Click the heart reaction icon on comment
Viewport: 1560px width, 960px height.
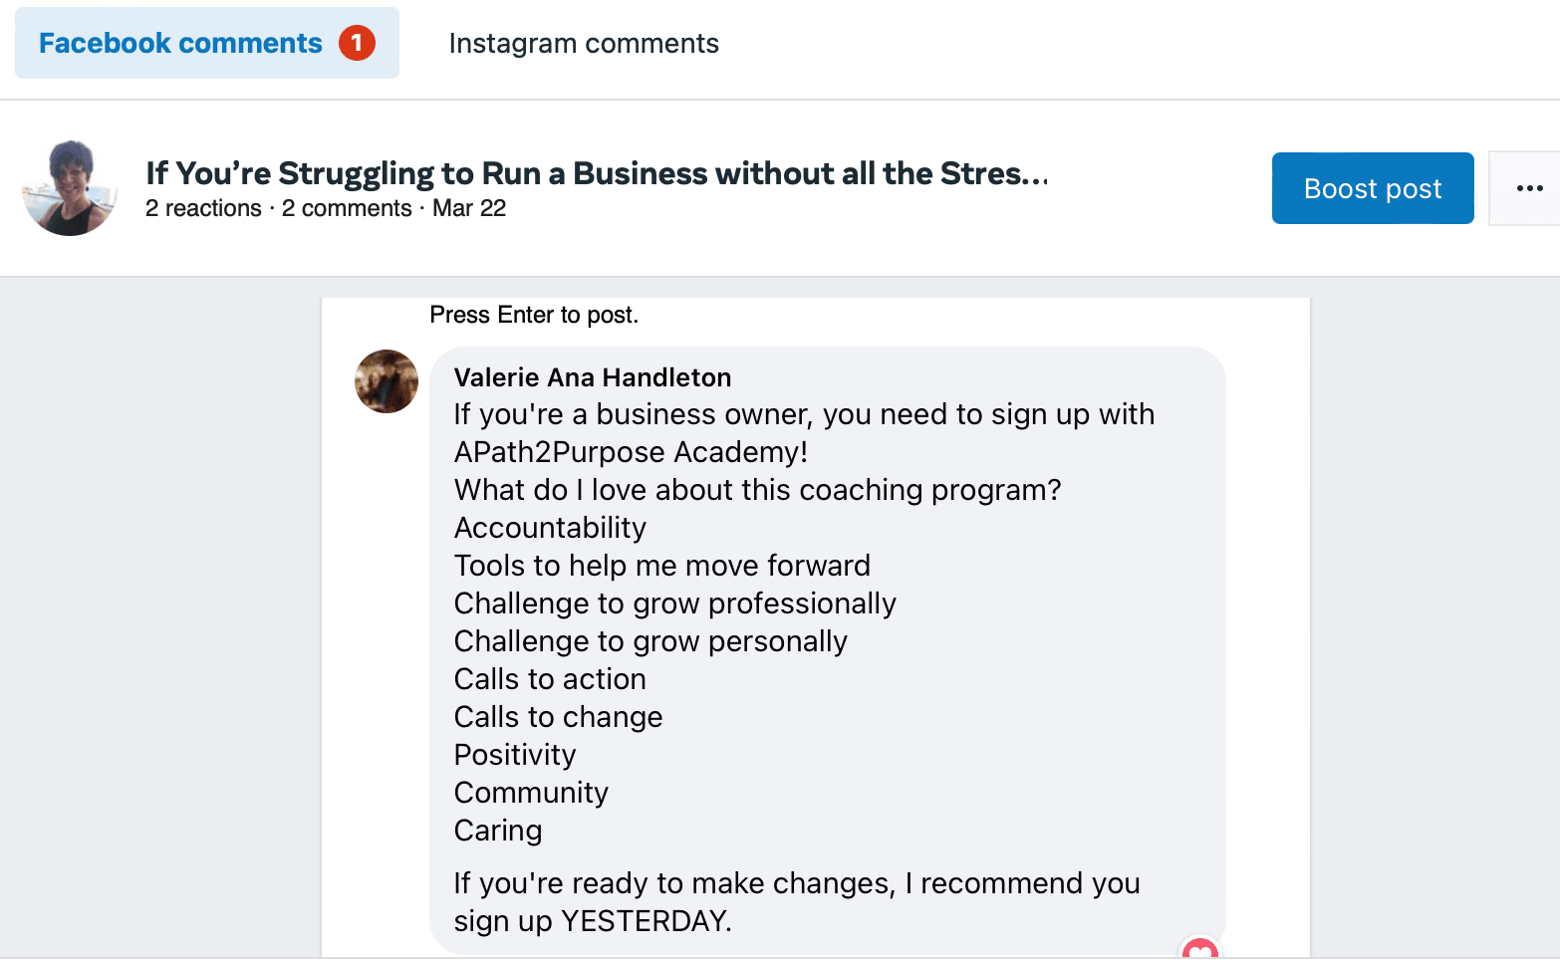coord(1199,950)
